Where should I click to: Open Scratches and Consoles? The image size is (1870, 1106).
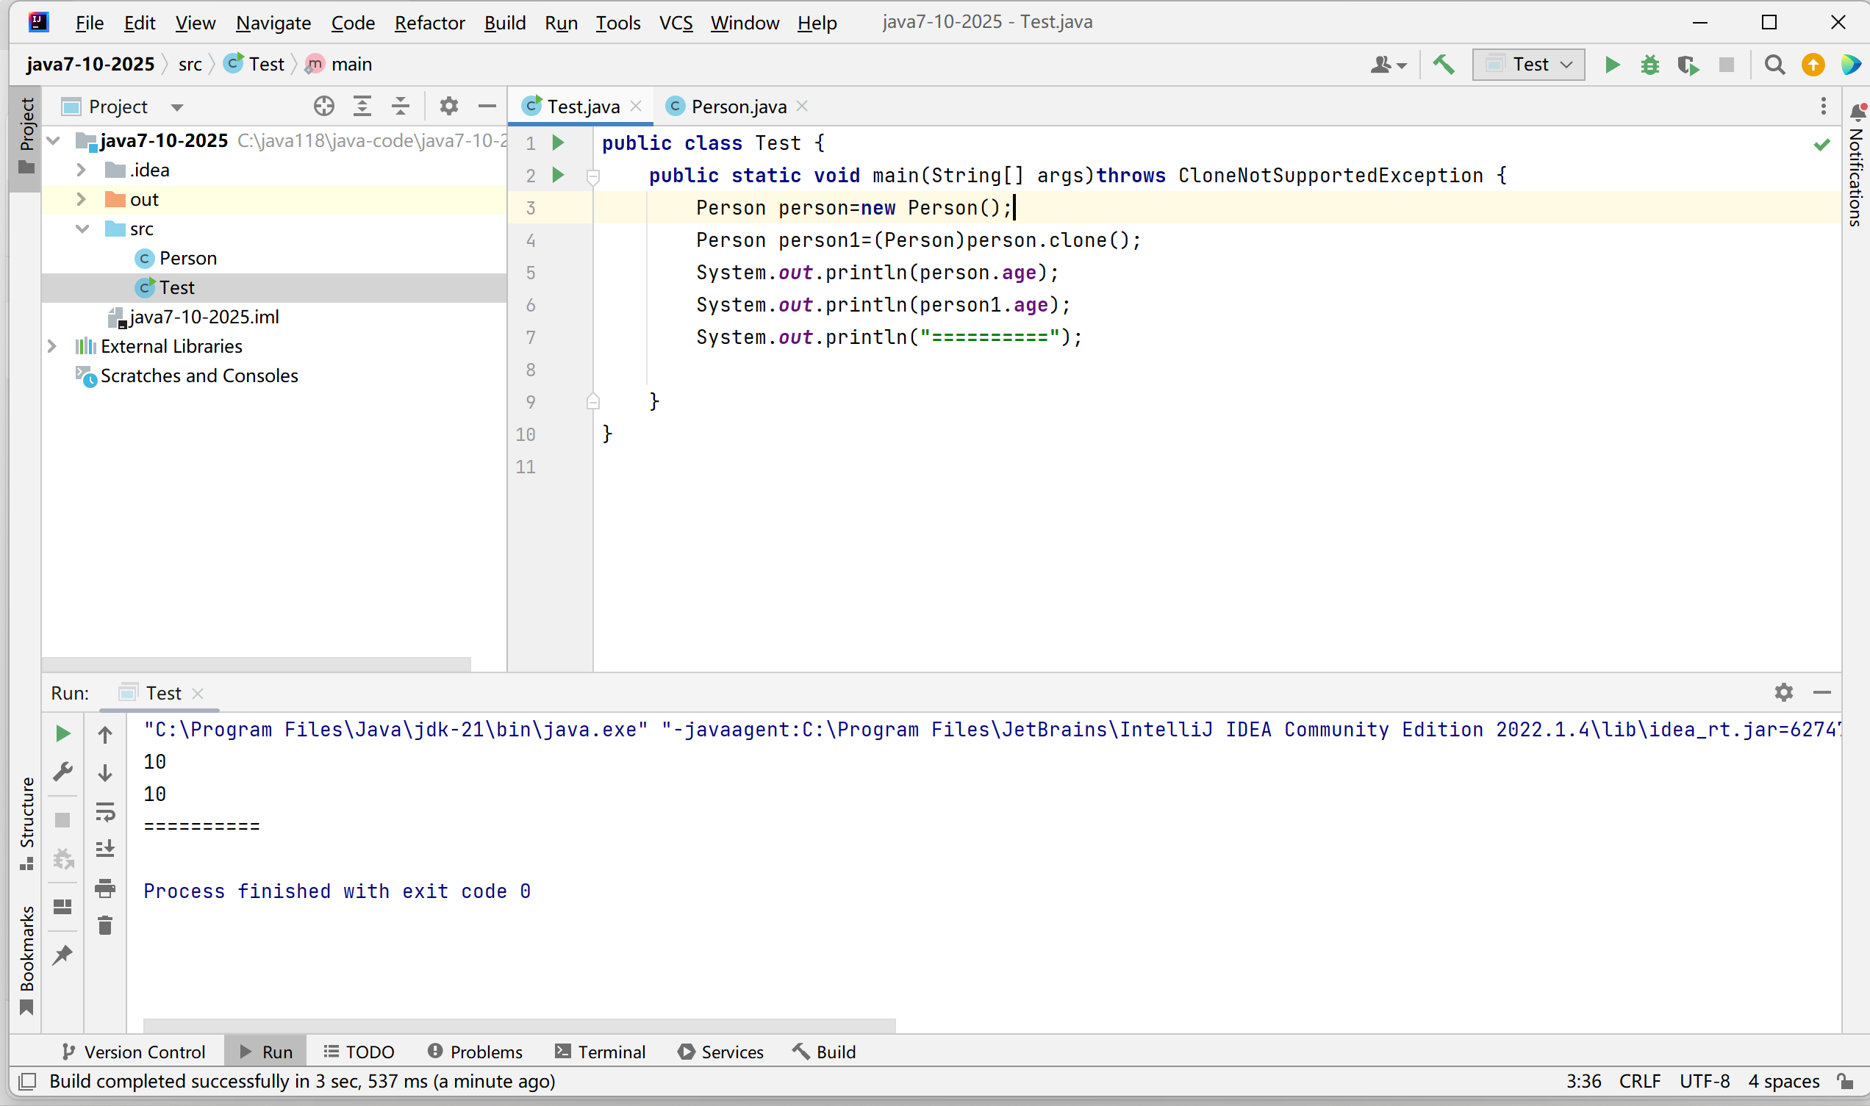pyautogui.click(x=187, y=376)
